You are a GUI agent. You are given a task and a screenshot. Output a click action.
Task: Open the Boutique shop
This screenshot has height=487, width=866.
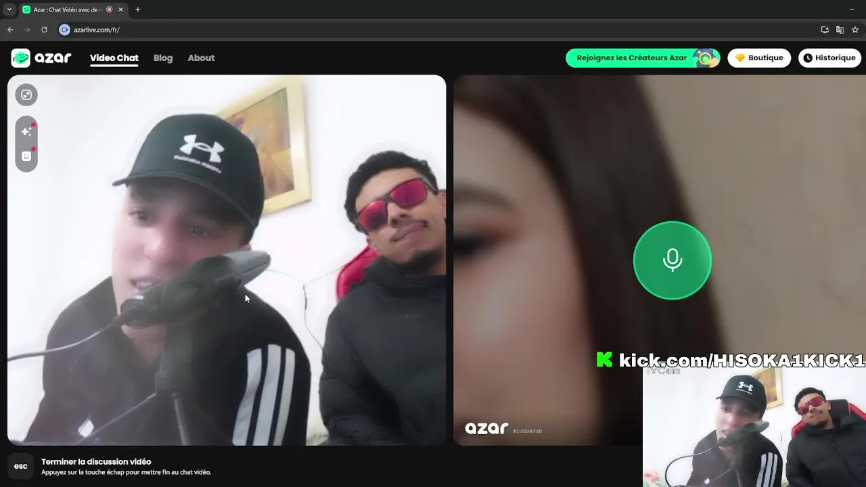[759, 58]
